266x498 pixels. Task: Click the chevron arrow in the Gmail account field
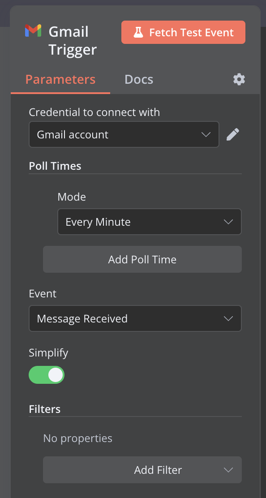(206, 135)
